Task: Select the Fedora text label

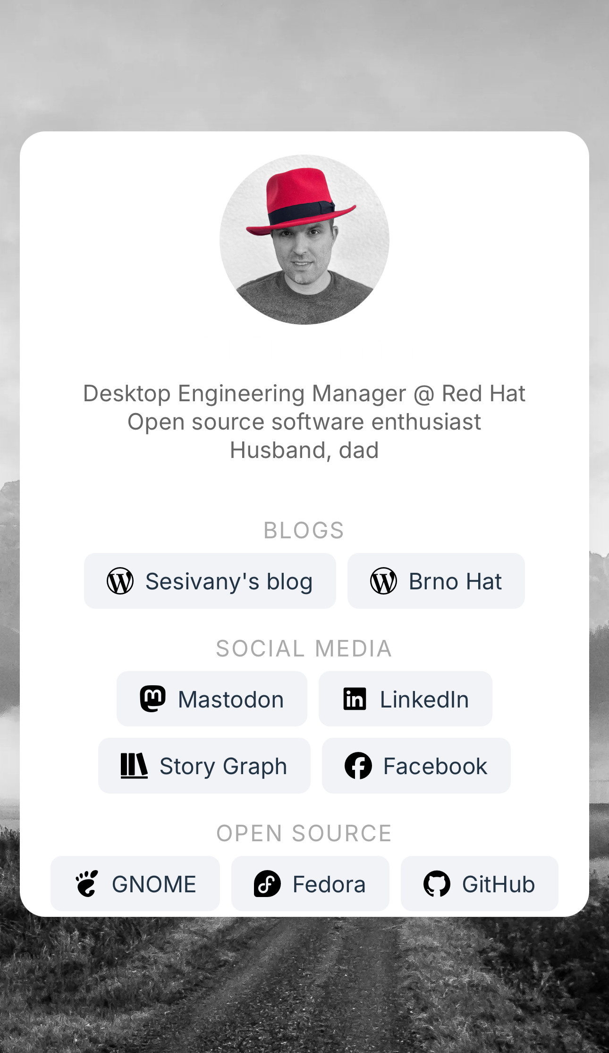Action: click(x=329, y=884)
